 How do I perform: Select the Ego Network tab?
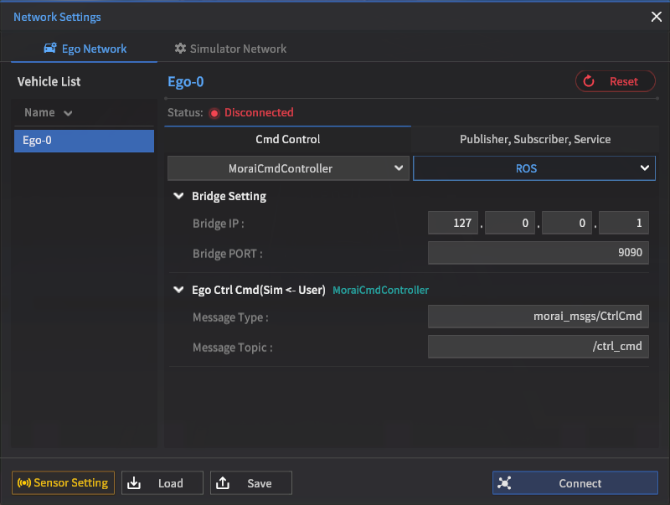pyautogui.click(x=85, y=49)
